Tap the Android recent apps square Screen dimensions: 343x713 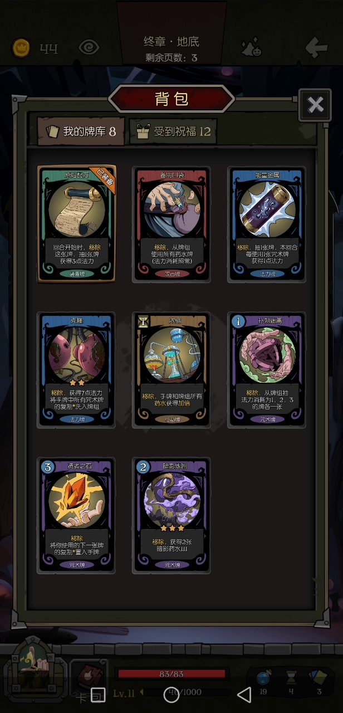pyautogui.click(x=98, y=694)
